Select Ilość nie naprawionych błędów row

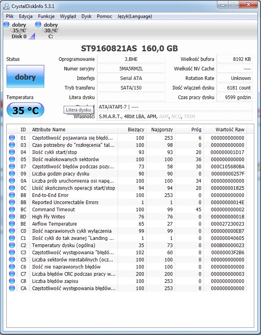tap(127, 267)
